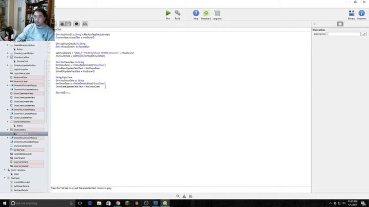
Task: Select UsernameField in the navigator
Action: 21,162
